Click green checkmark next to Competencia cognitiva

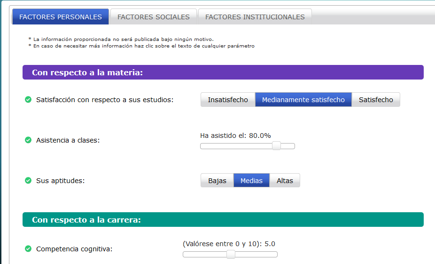click(28, 249)
